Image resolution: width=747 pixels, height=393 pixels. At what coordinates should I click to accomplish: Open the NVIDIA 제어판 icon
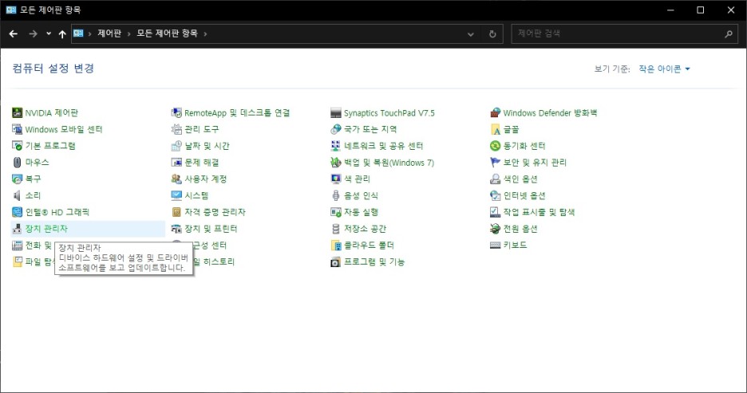(x=17, y=112)
